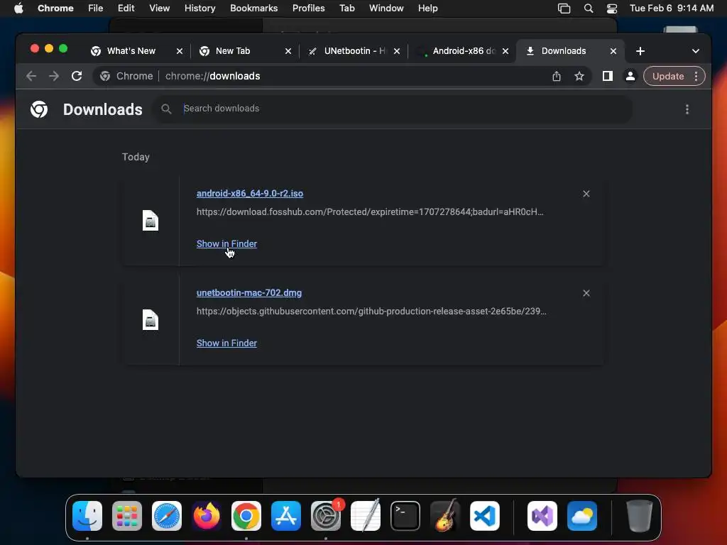Image resolution: width=727 pixels, height=545 pixels.
Task: Open Finder from the dock
Action: (87, 516)
